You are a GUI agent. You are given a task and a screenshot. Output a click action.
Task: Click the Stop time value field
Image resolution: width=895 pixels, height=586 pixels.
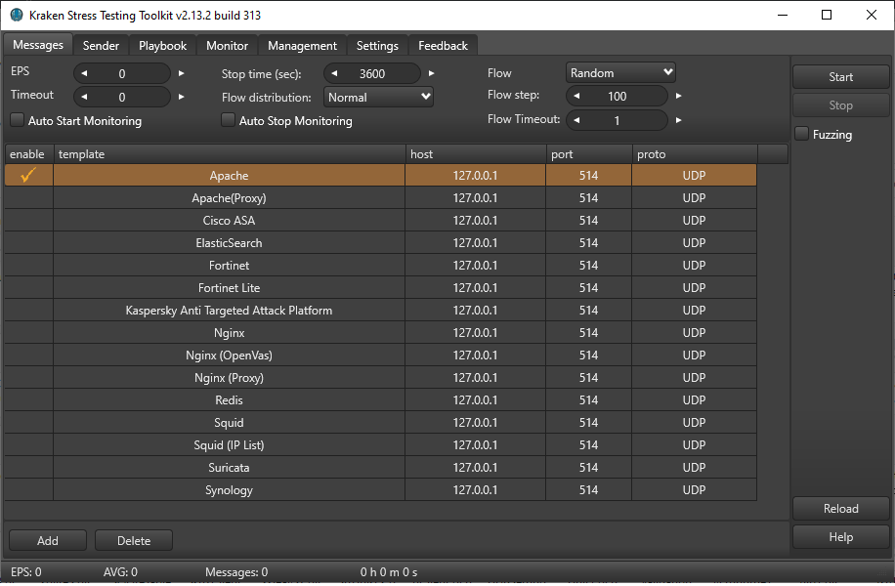pos(372,73)
